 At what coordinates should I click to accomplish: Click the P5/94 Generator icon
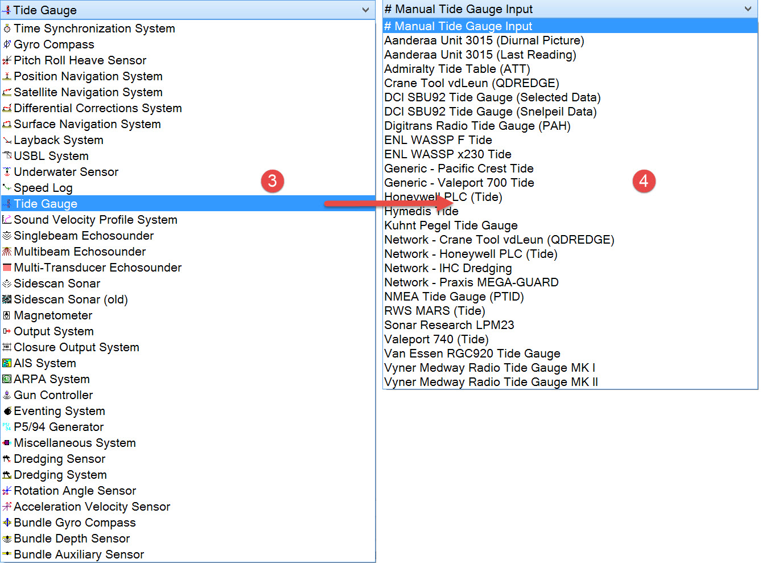[7, 427]
